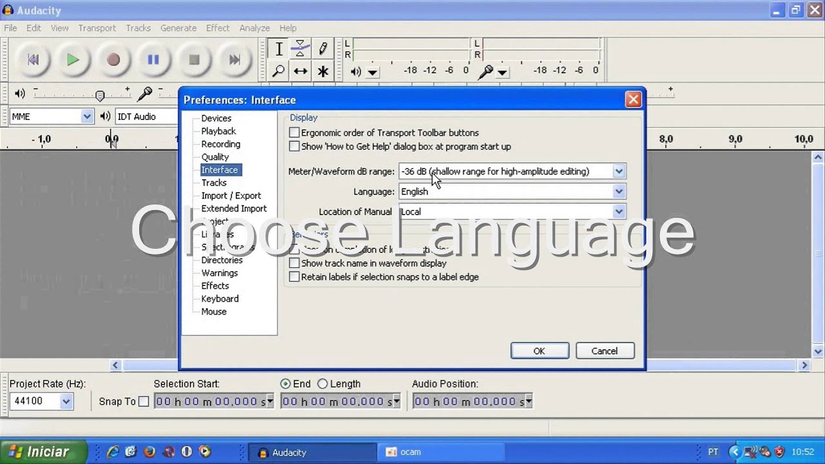The image size is (825, 464).
Task: Click the Pause button
Action: pyautogui.click(x=153, y=60)
